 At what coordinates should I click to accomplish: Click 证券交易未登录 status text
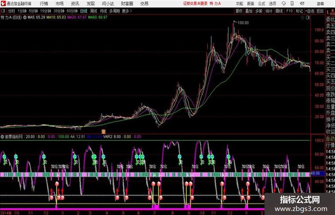point(195,4)
